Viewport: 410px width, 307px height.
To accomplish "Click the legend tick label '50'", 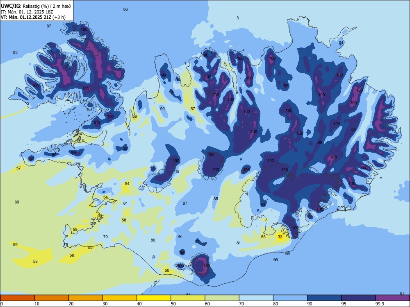I will tap(173, 304).
